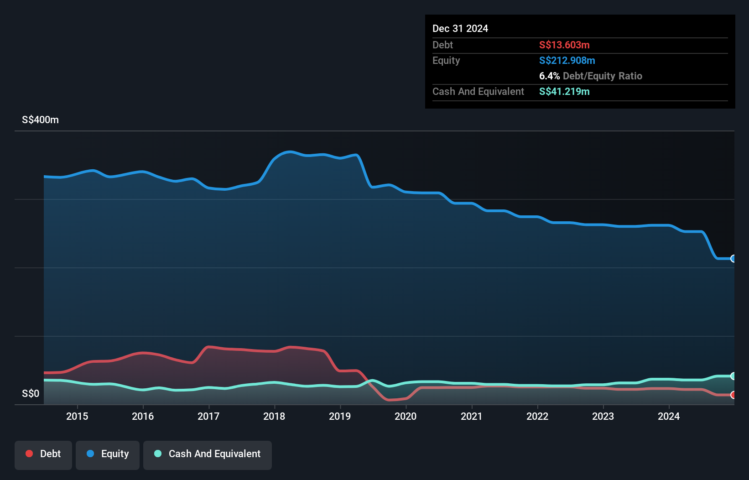Click the S$0 y-axis label
Viewport: 749px width, 480px height.
click(31, 394)
